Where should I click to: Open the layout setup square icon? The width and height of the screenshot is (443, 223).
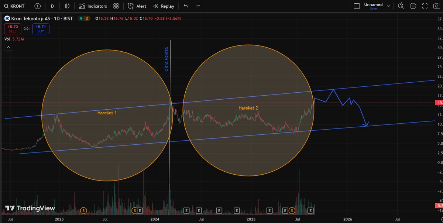click(x=357, y=6)
